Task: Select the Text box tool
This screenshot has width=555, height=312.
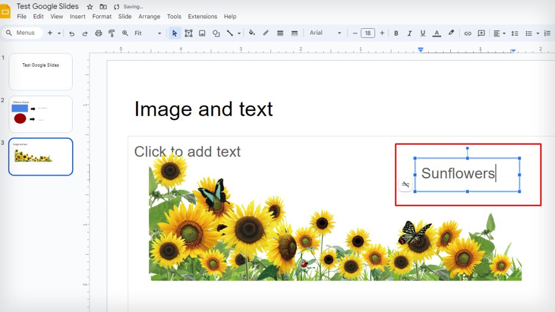Action: [x=189, y=33]
